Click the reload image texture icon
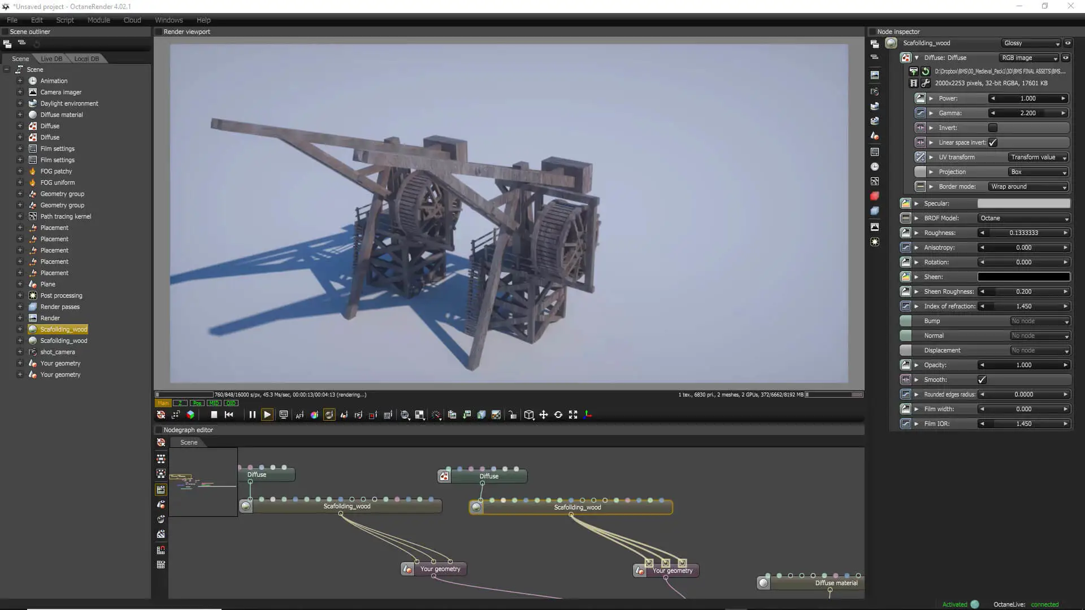1085x610 pixels. point(926,71)
